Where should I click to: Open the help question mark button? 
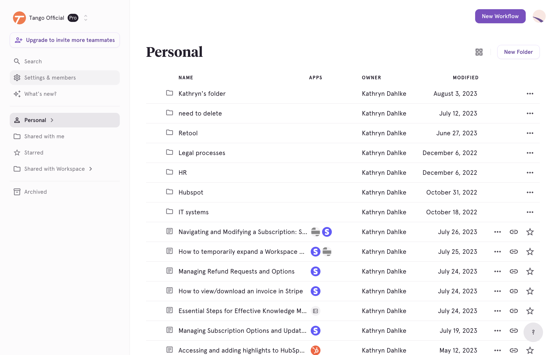pyautogui.click(x=533, y=332)
